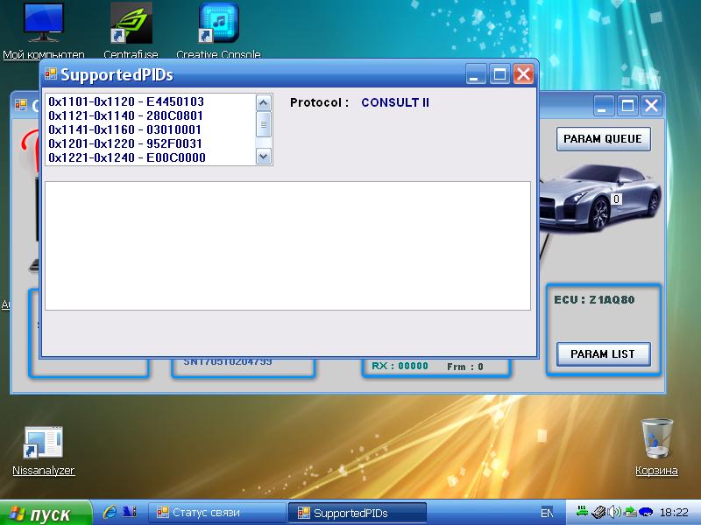Open the Nissanalyzer desktop shortcut
This screenshot has width=701, height=525.
(x=43, y=444)
